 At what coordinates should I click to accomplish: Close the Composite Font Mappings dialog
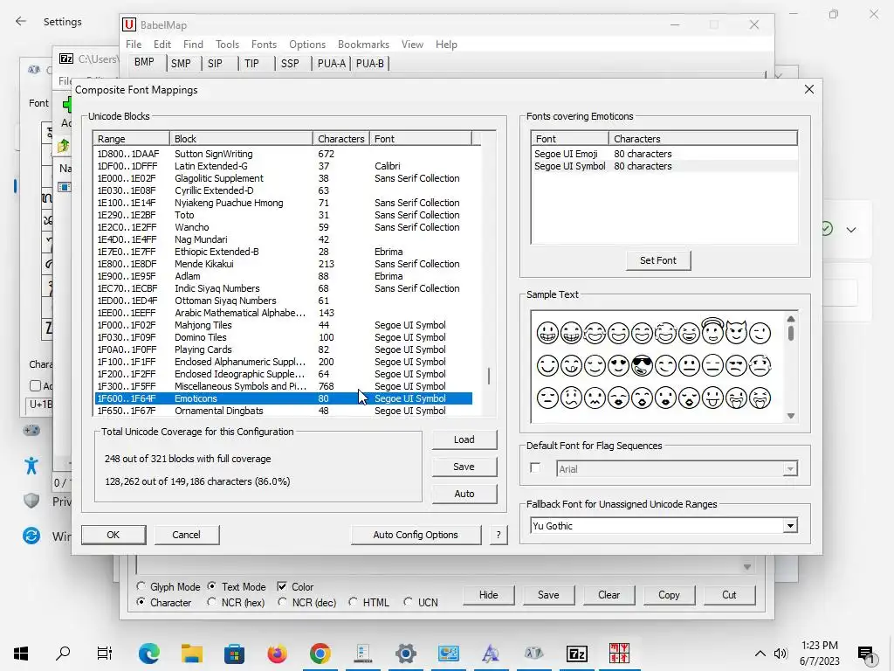pos(809,90)
